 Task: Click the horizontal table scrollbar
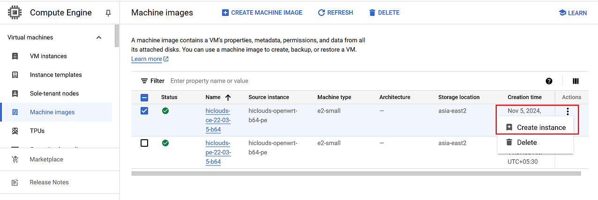click(356, 173)
